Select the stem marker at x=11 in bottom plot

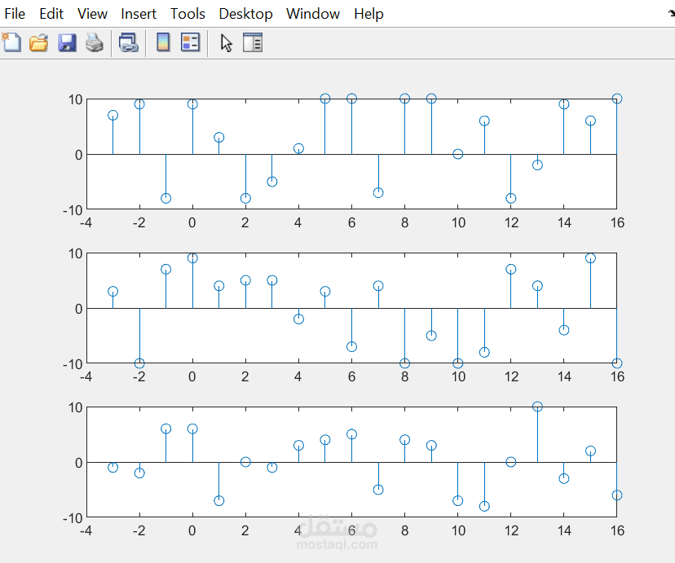[x=484, y=506]
